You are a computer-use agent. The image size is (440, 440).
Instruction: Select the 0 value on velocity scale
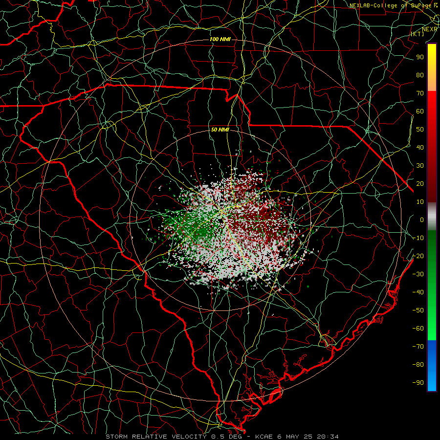click(x=422, y=220)
